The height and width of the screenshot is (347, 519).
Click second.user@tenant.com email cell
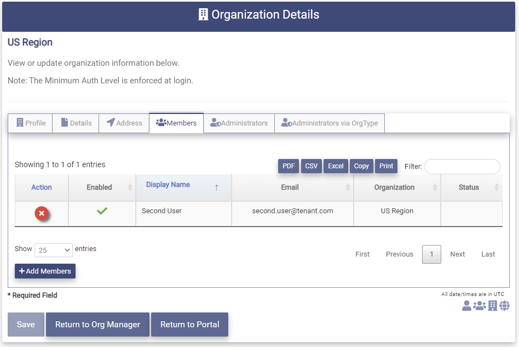point(292,213)
